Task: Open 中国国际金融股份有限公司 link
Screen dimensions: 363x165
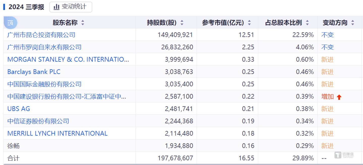Action: tap(44, 84)
